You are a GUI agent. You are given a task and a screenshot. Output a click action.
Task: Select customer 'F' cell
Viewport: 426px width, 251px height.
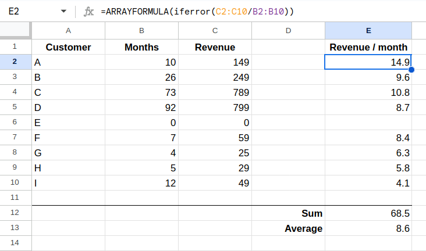coord(69,138)
